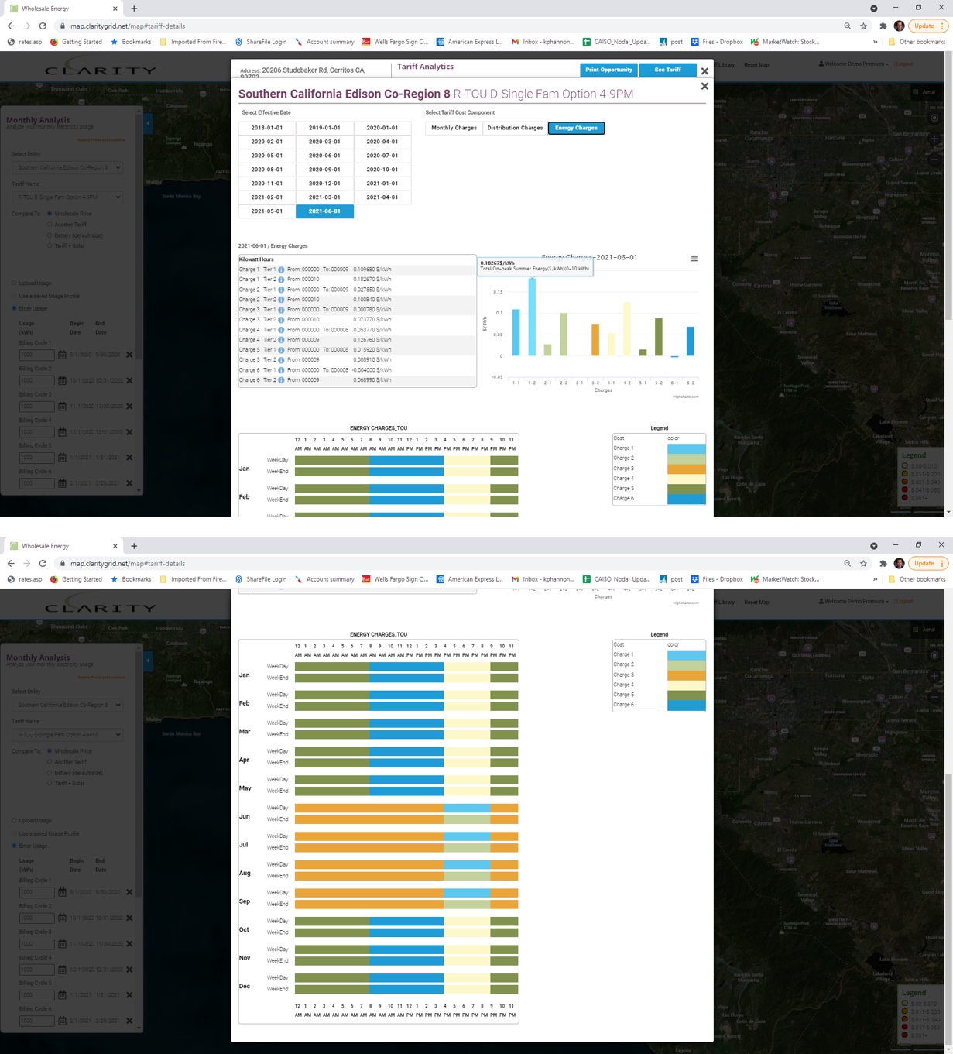This screenshot has height=1054, width=953.
Task: Click info icon for Charge 4 Tier 1
Action: 281,330
